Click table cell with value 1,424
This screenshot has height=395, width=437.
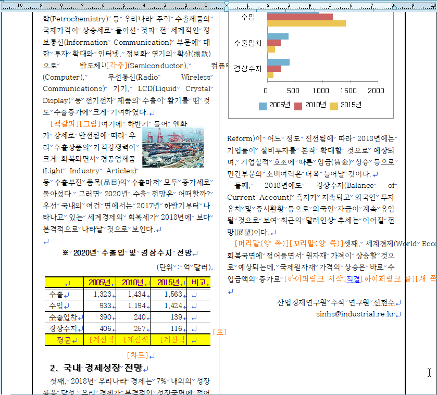(168, 305)
